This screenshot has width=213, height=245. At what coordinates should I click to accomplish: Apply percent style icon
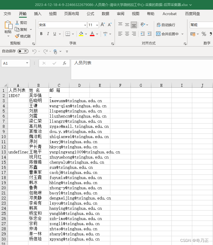pos(204,34)
